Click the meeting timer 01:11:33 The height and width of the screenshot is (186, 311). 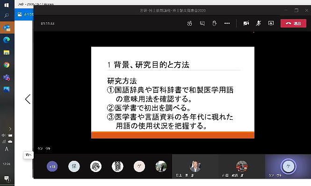point(48,23)
